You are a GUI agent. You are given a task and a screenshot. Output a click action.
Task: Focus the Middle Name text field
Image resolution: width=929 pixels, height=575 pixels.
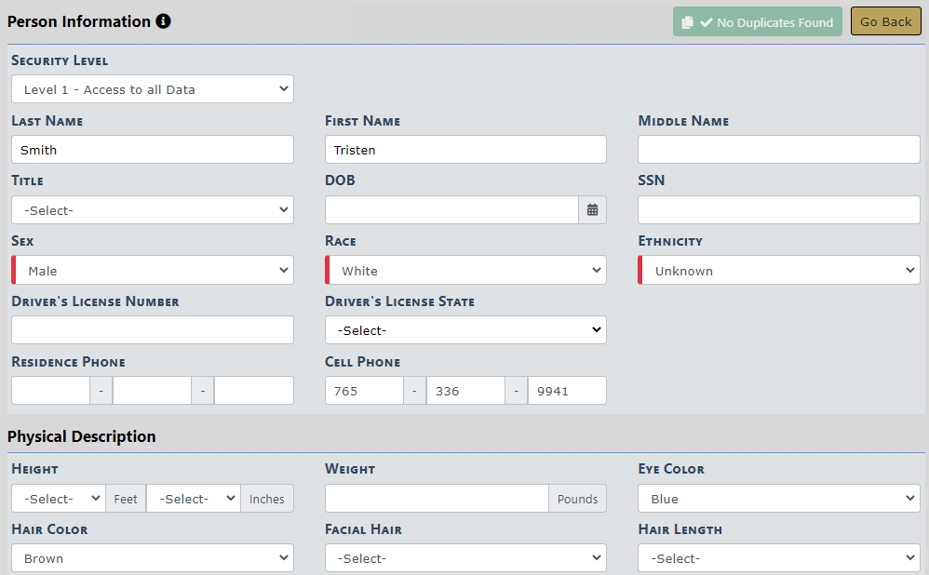tap(779, 150)
